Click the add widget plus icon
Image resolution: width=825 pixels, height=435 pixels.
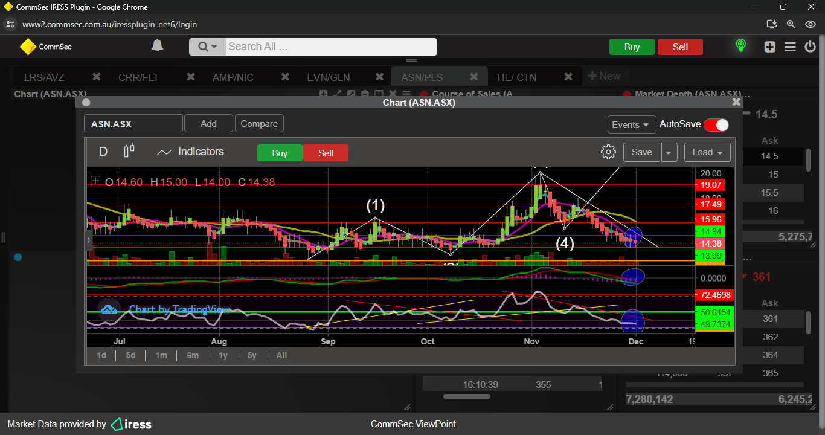pyautogui.click(x=769, y=47)
